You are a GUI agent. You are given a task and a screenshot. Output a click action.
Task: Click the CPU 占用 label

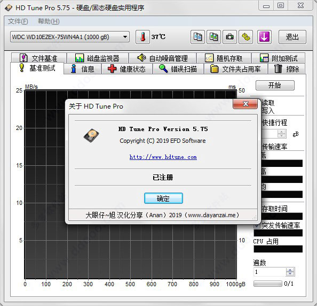[266, 241]
